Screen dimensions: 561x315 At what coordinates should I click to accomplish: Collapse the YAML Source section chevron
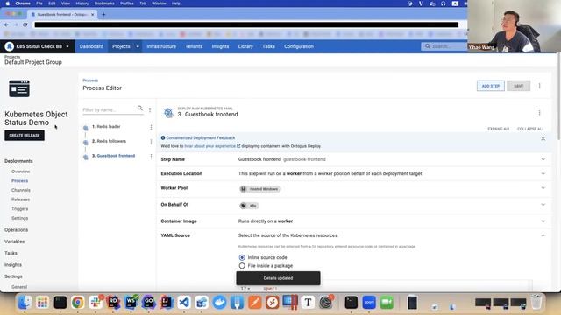coord(543,235)
